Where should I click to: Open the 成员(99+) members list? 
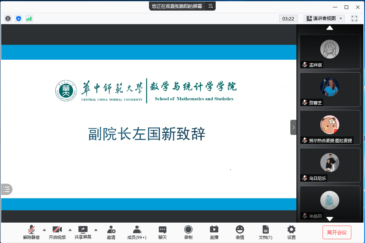[137, 232]
